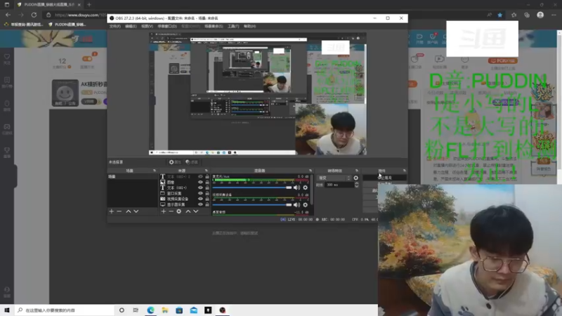This screenshot has height=316, width=562.
Task: Open the 文件(F) menu
Action: 115,26
